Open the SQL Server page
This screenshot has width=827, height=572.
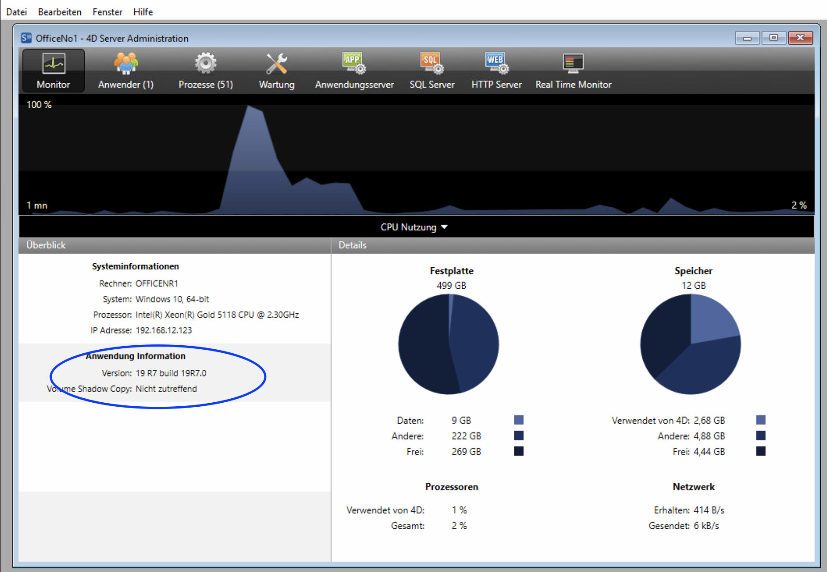point(432,71)
